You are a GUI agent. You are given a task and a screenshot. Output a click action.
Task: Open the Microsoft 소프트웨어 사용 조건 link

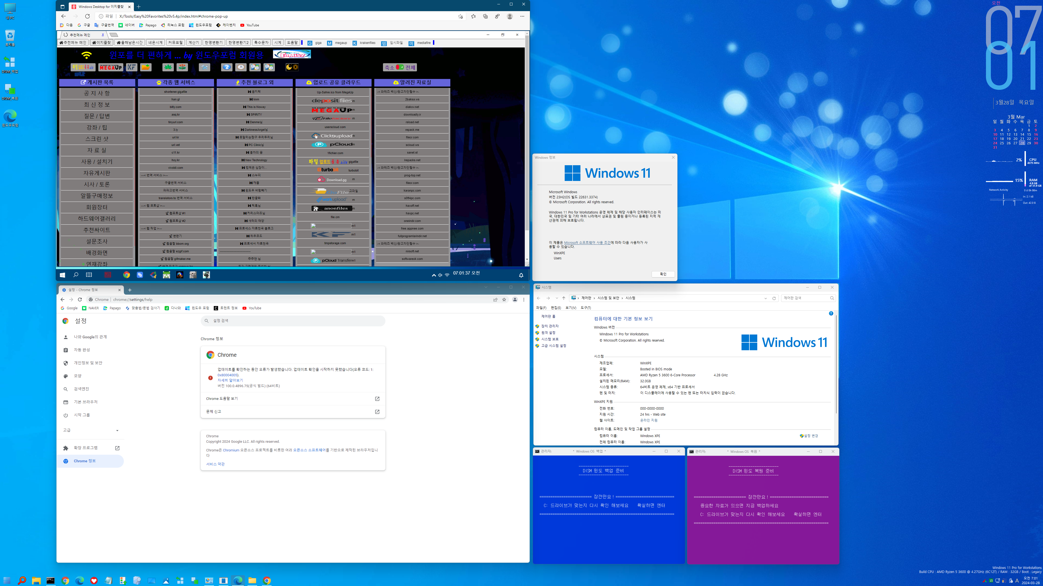click(x=587, y=243)
